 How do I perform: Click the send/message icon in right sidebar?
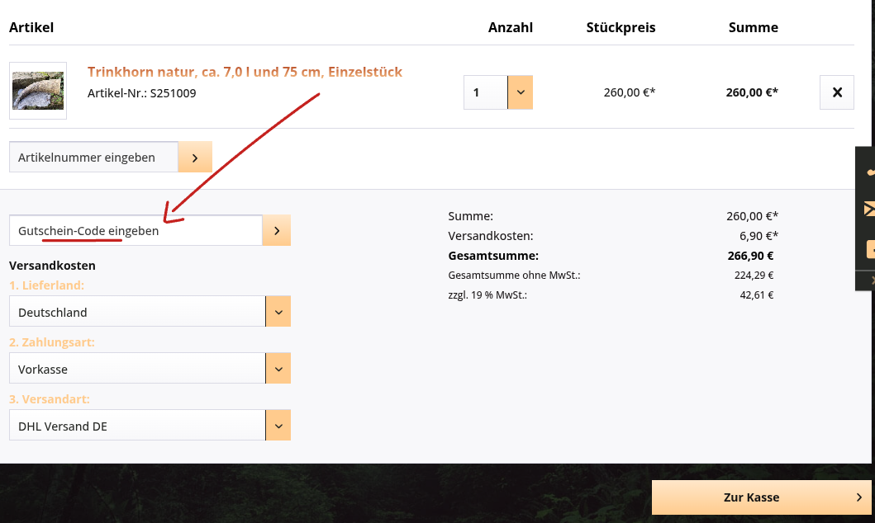[x=868, y=209]
